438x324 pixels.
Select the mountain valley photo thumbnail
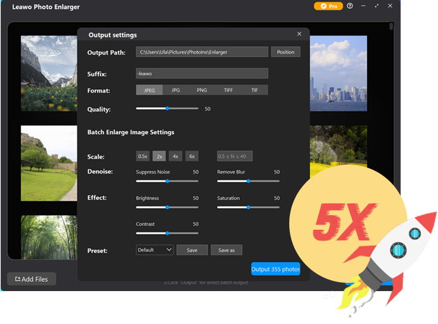coord(49,73)
